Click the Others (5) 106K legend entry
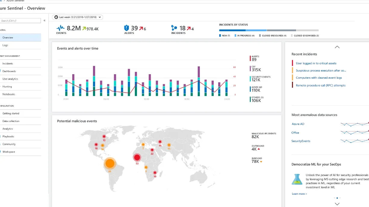Viewport: 369px width, 207px height. pos(257,99)
